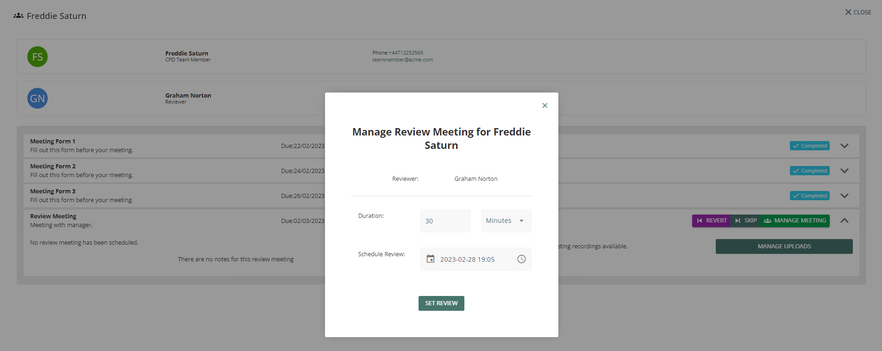Skip the Review Meeting step
Viewport: 882px width, 351px height.
(x=745, y=221)
